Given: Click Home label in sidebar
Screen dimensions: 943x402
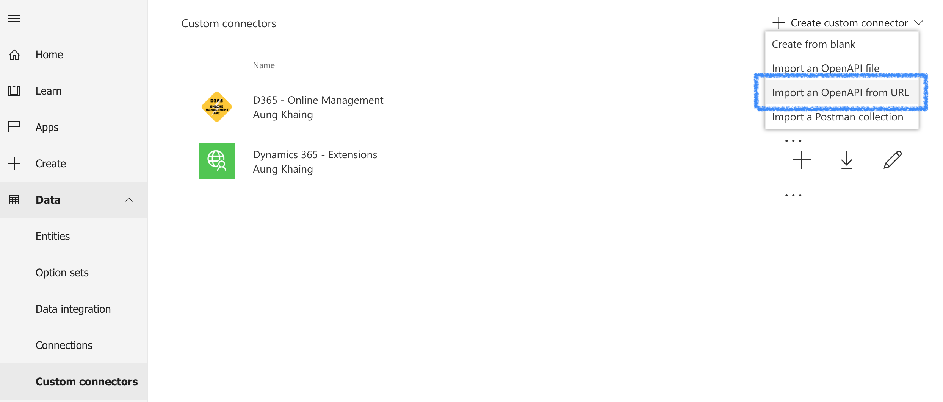Looking at the screenshot, I should coord(49,55).
